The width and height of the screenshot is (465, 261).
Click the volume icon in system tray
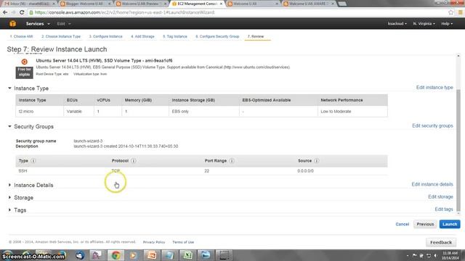[436, 255]
